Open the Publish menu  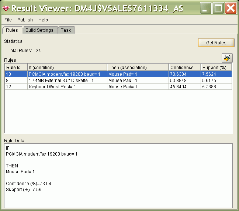pyautogui.click(x=25, y=20)
